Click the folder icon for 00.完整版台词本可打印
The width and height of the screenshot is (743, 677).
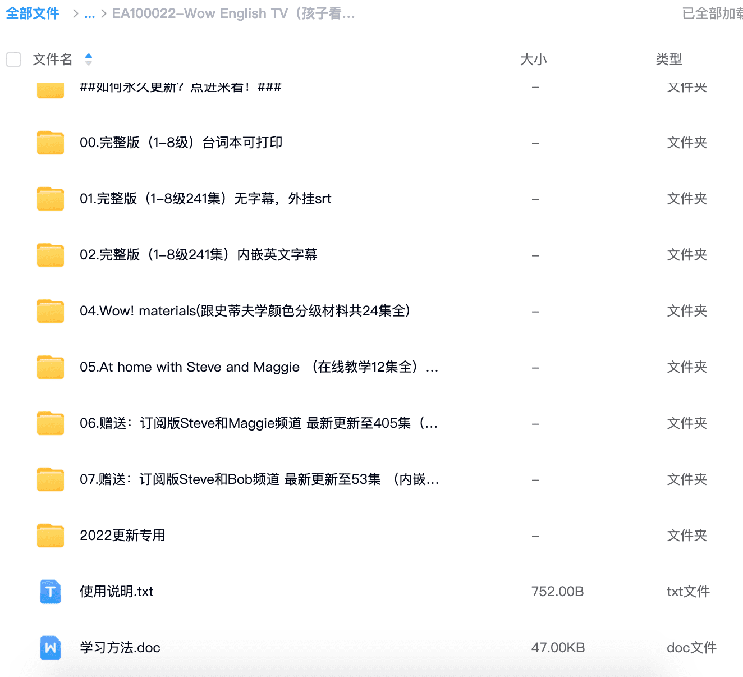50,142
